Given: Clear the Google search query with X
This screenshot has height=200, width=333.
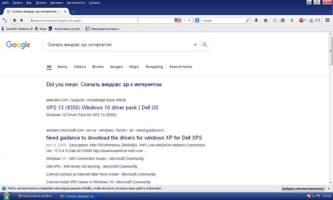Looking at the screenshot, I should click(x=195, y=45).
